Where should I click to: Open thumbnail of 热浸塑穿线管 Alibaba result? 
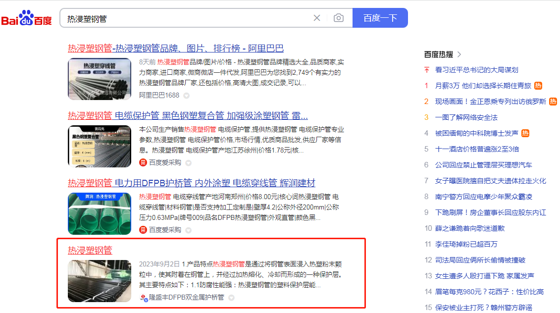click(x=100, y=79)
